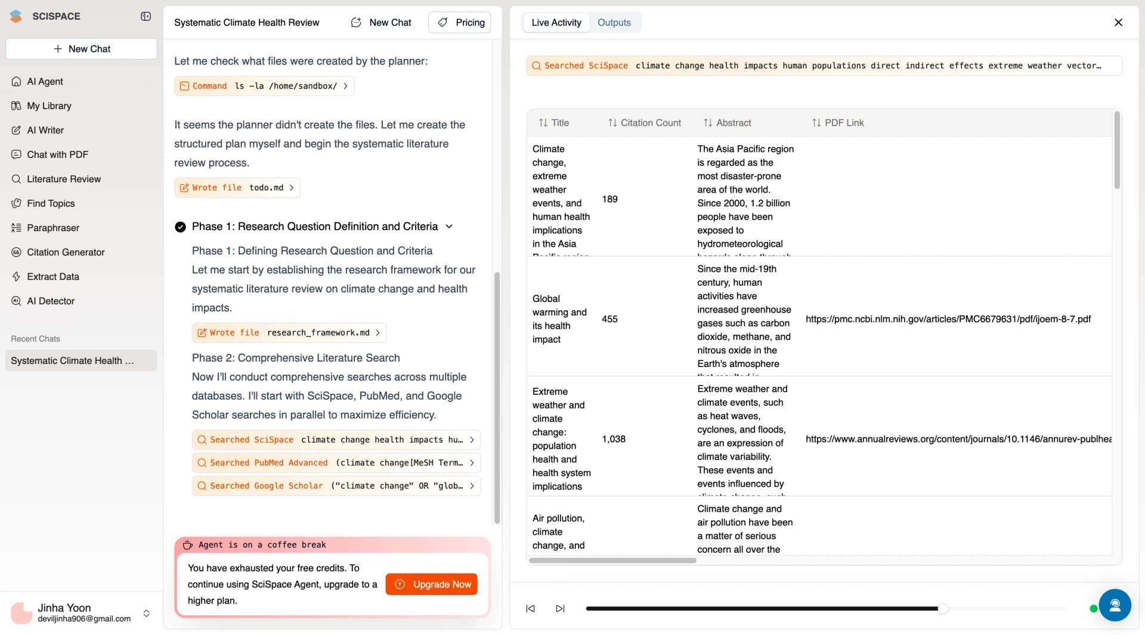Click the activity progress bar track
Image resolution: width=1145 pixels, height=635 pixels.
pyautogui.click(x=825, y=608)
